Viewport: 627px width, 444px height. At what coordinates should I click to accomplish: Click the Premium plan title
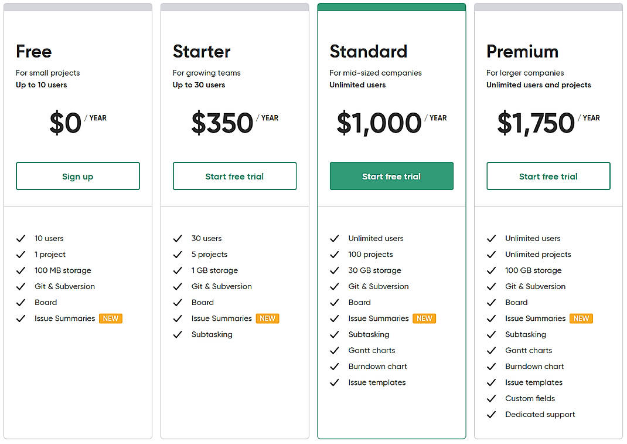(522, 52)
